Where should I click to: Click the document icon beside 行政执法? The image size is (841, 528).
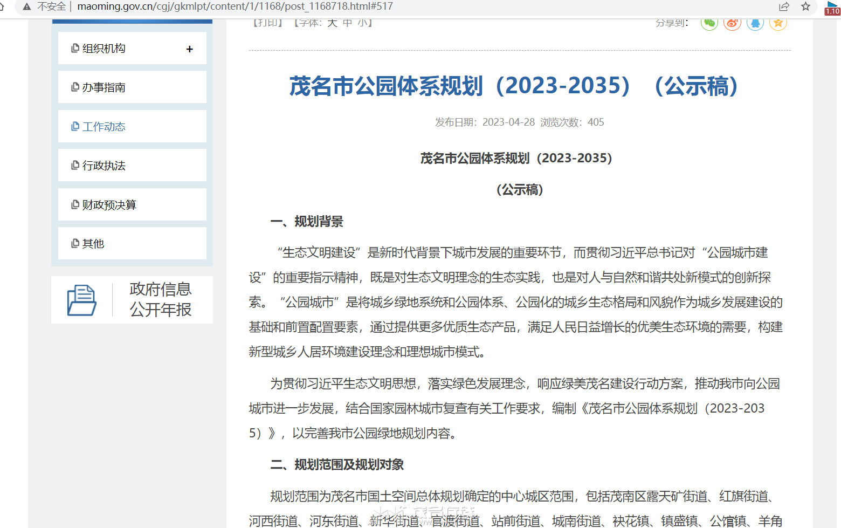point(75,165)
